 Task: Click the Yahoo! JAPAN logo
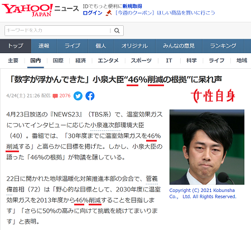27,10
